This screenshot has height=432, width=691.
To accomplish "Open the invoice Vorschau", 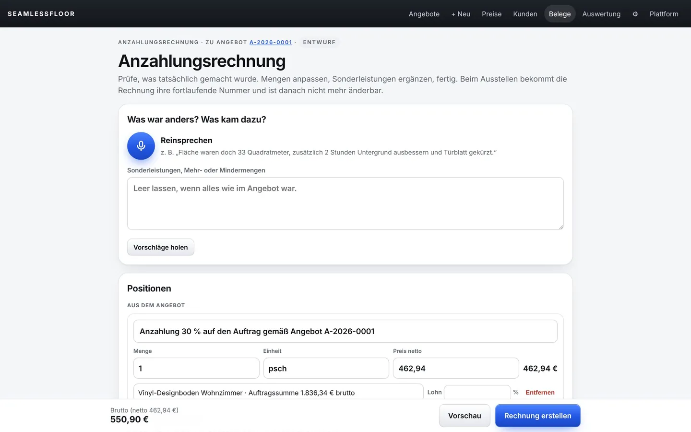I will [465, 416].
